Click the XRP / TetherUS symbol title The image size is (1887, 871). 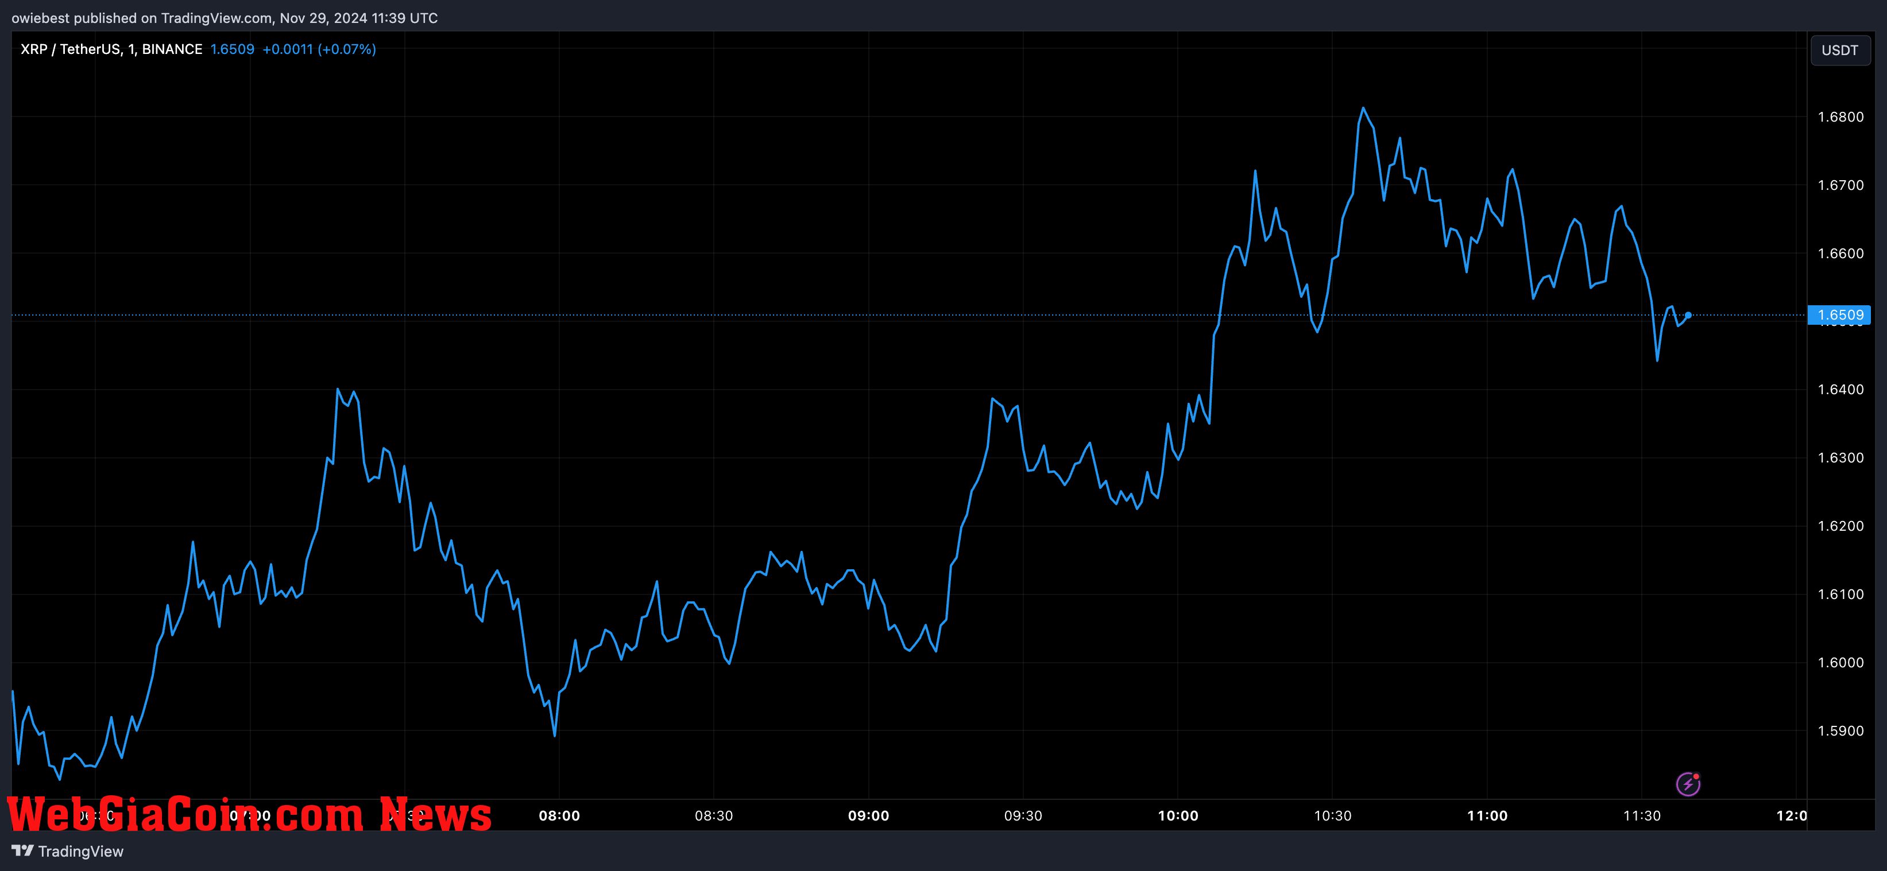tap(111, 49)
